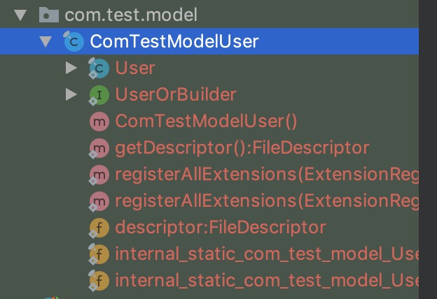Collapse the ComTestModelUser class node
437x299 pixels.
click(46, 41)
